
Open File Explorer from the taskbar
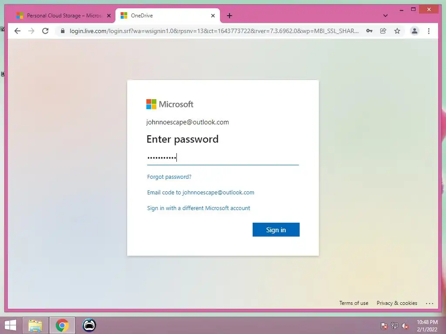(x=35, y=325)
